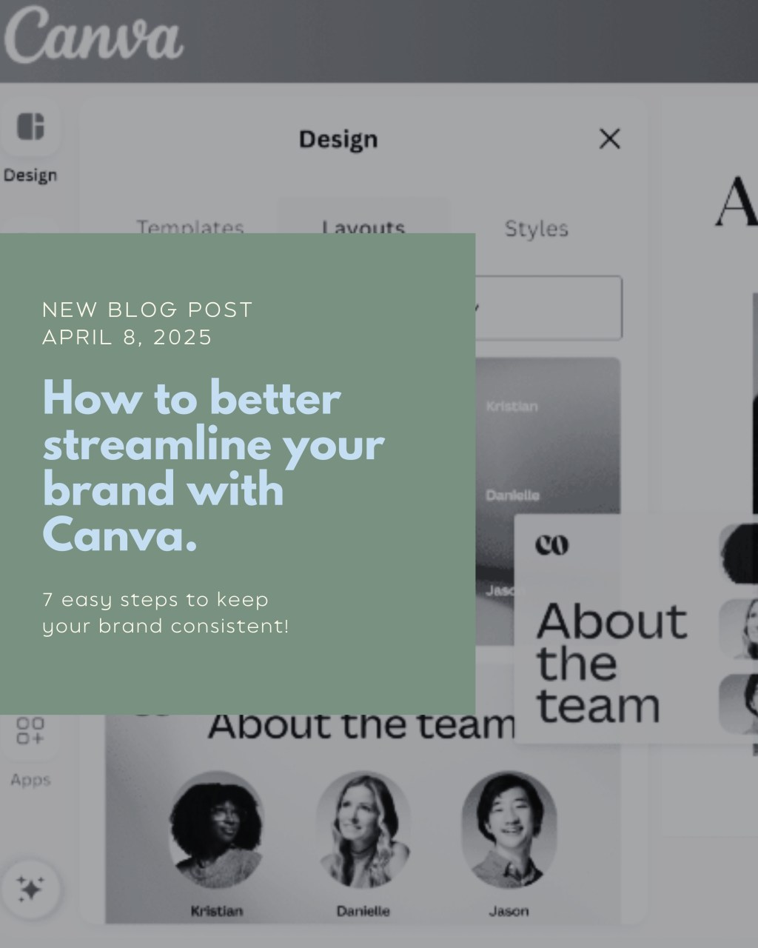Screen dimensions: 758x948
Task: Click the Canva logo in the header
Action: coord(93,36)
